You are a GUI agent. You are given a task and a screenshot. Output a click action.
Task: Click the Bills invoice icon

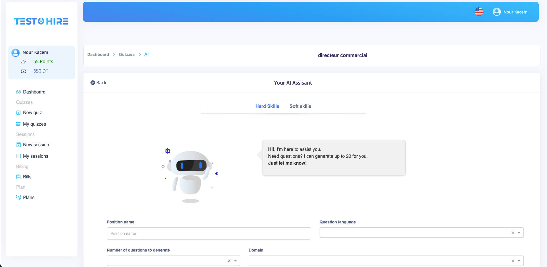pos(18,177)
